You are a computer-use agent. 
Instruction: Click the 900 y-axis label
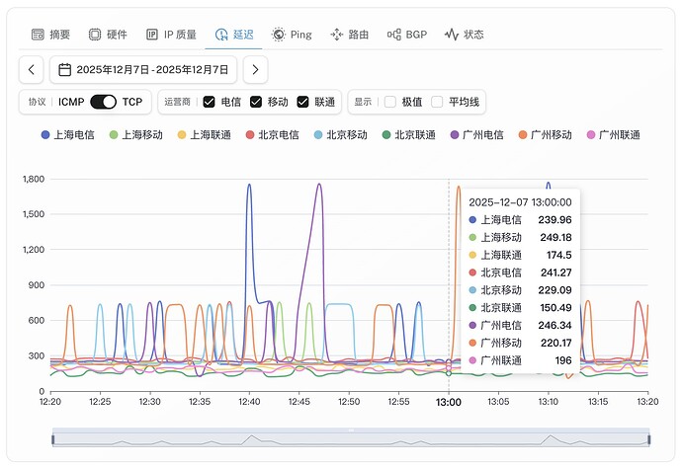pyautogui.click(x=37, y=285)
